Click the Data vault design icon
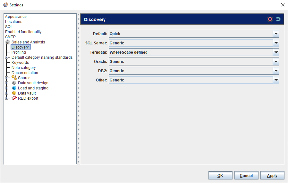Viewport: 288px width, 183px height. click(x=14, y=83)
